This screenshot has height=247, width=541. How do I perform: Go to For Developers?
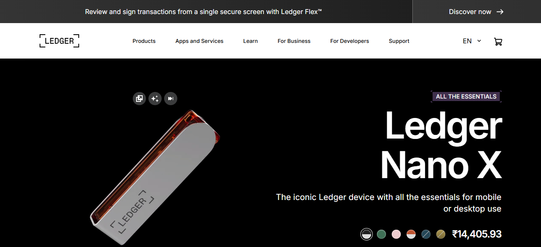pyautogui.click(x=350, y=41)
